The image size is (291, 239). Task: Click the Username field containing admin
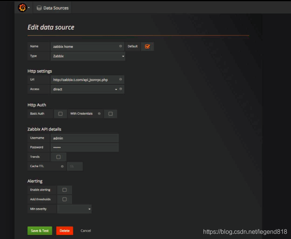click(84, 138)
